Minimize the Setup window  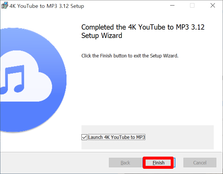[172, 6]
